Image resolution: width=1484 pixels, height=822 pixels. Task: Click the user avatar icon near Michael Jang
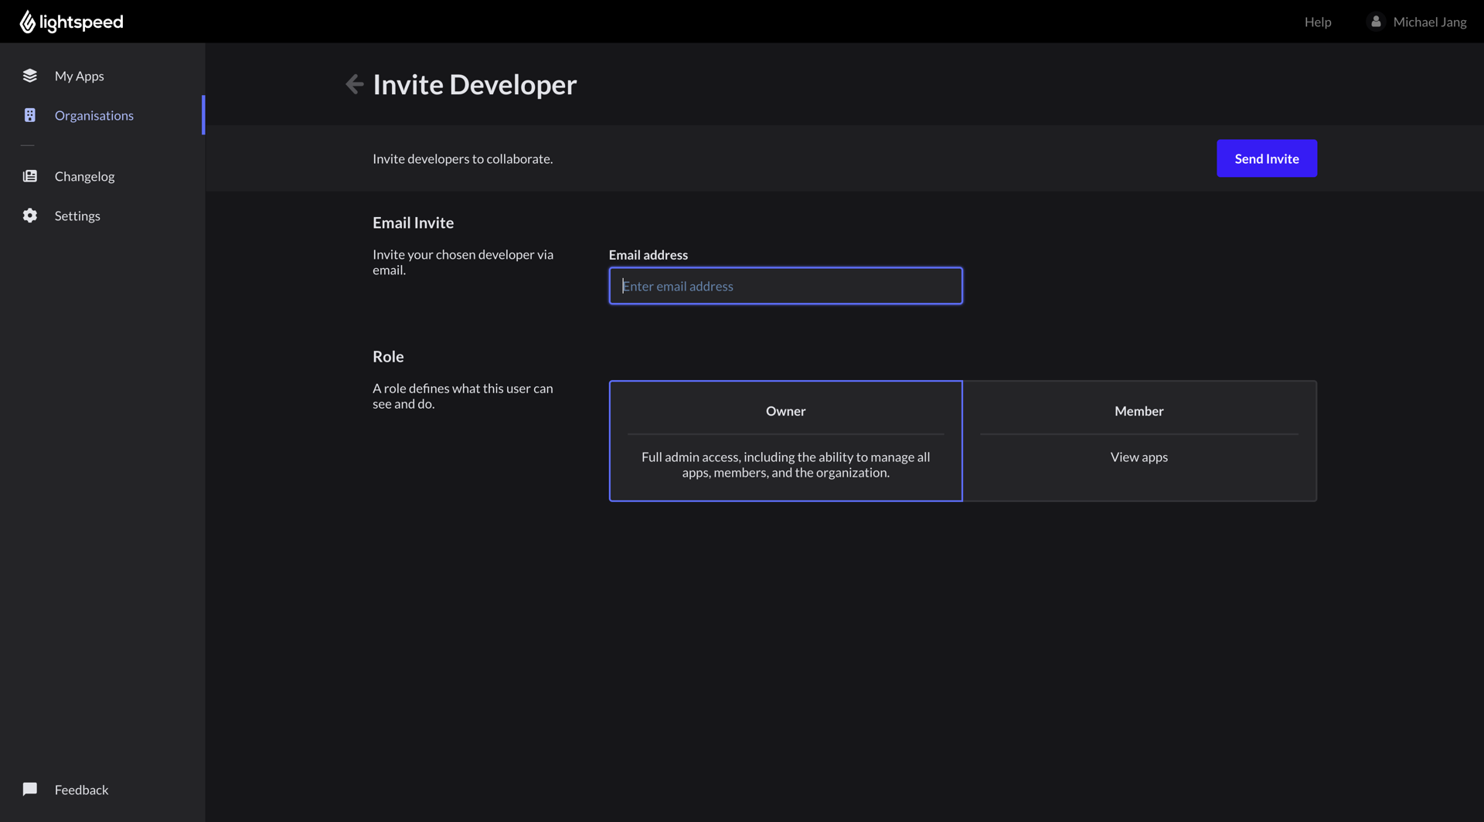point(1377,21)
